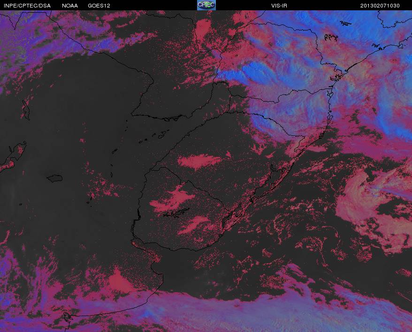This screenshot has width=412, height=332.
Task: Click the small oval lake outline at left
Action: (x=54, y=178)
